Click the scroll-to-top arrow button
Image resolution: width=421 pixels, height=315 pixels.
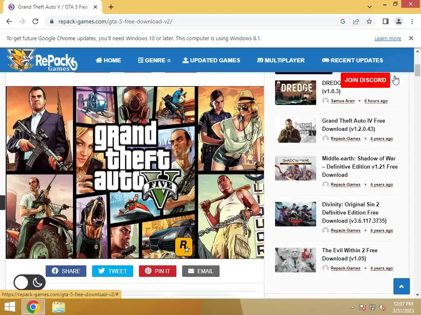[x=401, y=286]
